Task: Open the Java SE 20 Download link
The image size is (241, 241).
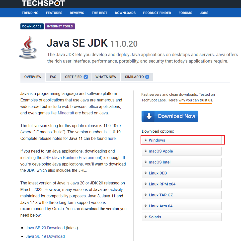Action: [45, 228]
